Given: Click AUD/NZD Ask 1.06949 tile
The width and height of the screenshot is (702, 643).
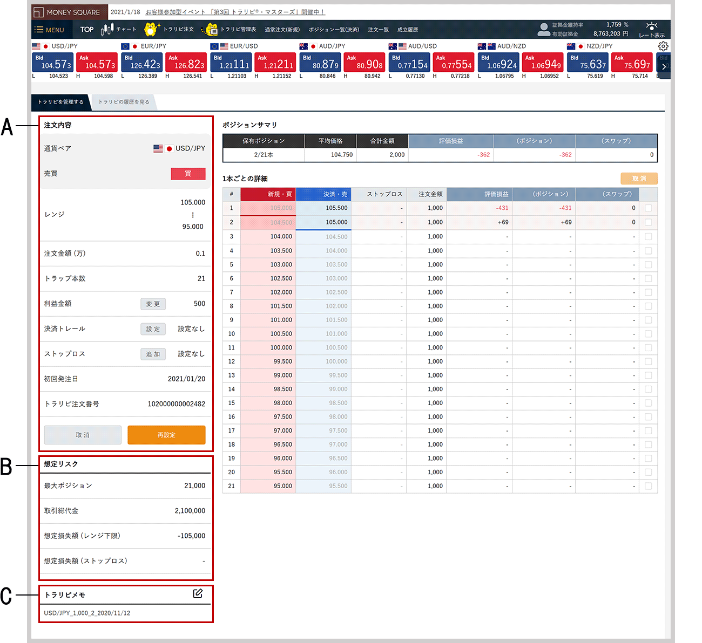Looking at the screenshot, I should point(543,62).
